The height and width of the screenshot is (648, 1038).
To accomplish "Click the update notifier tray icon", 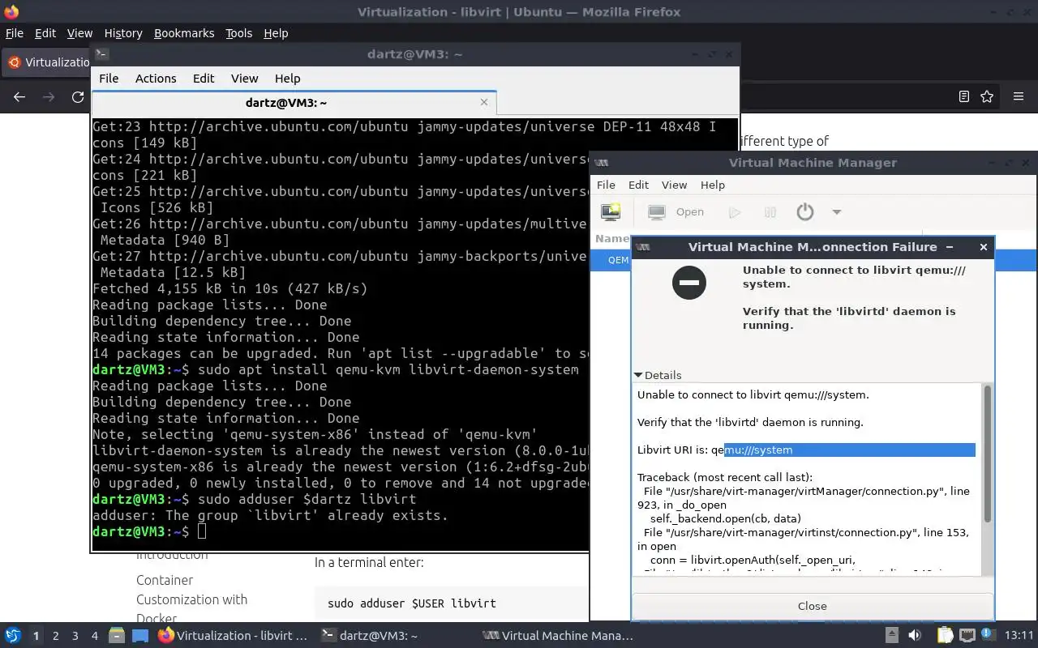I will [989, 636].
